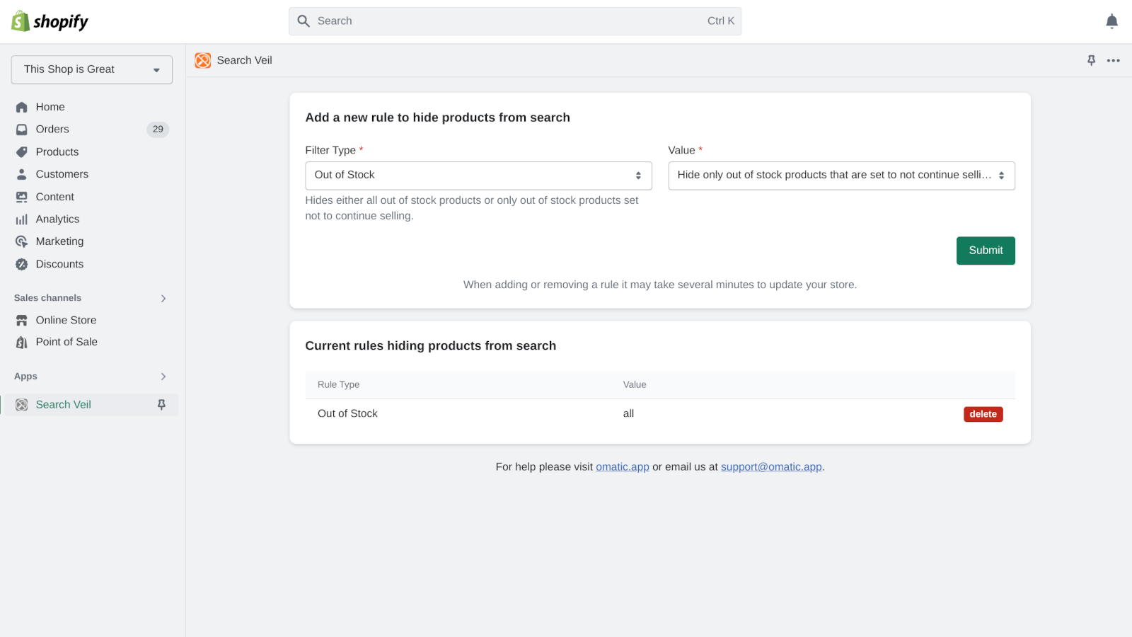Delete the Out of Stock rule
This screenshot has height=637, width=1132.
click(x=983, y=414)
